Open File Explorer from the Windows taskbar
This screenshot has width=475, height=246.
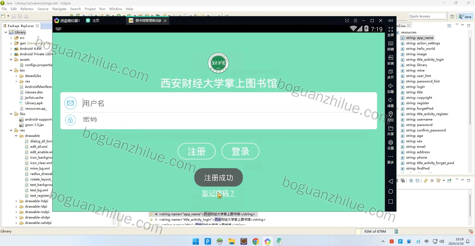tap(232, 241)
